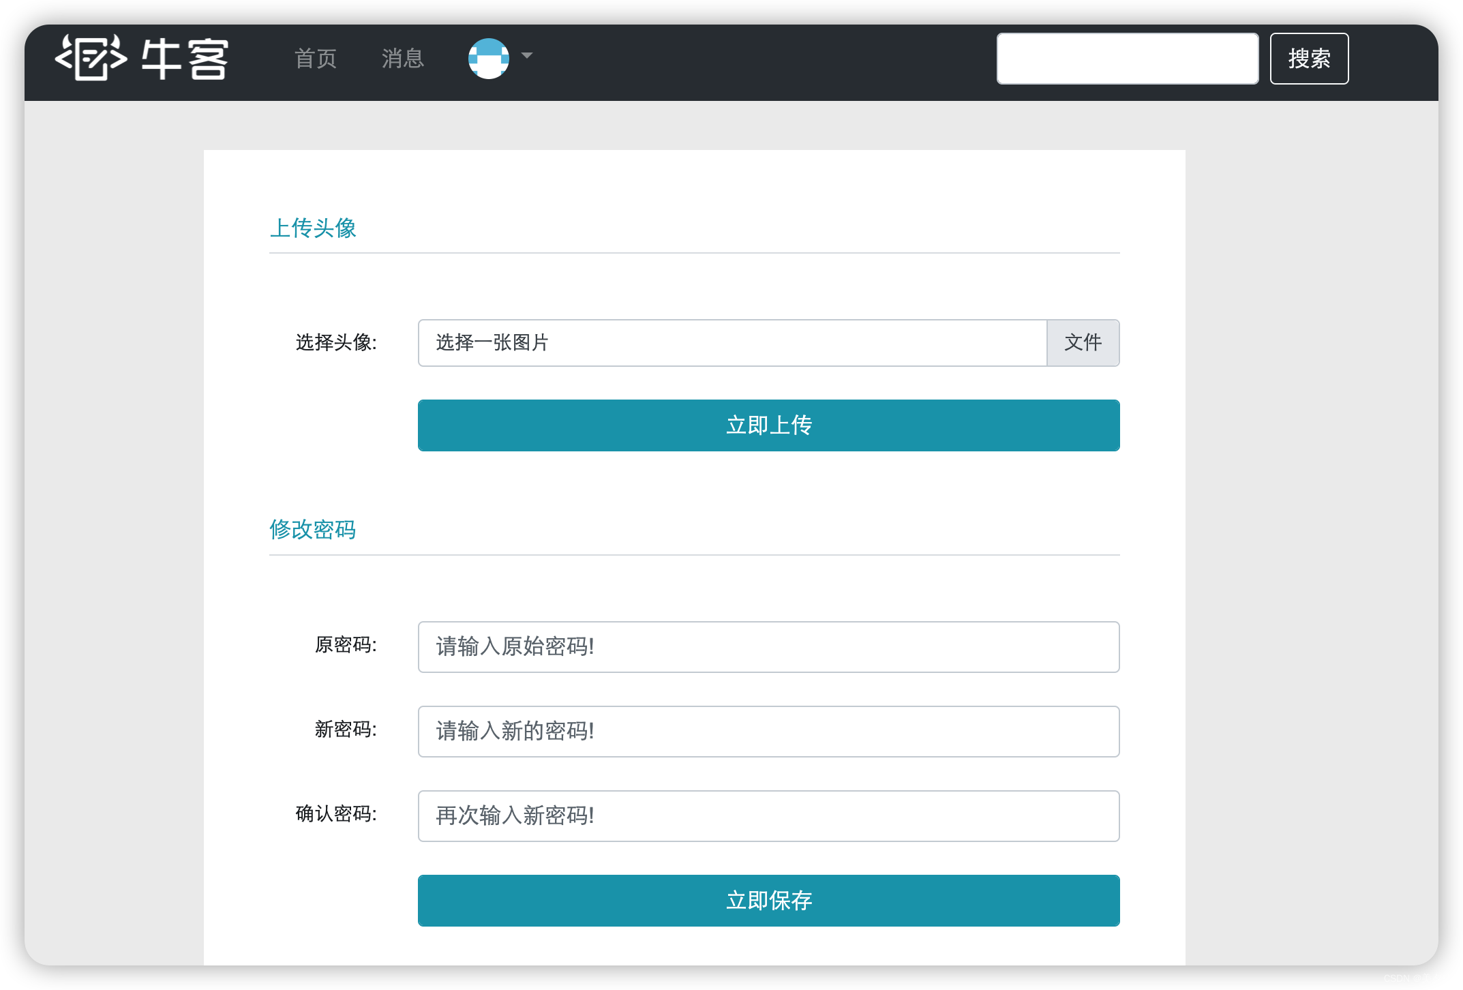The width and height of the screenshot is (1463, 990).
Task: Click the 原密码: label
Action: tap(346, 645)
